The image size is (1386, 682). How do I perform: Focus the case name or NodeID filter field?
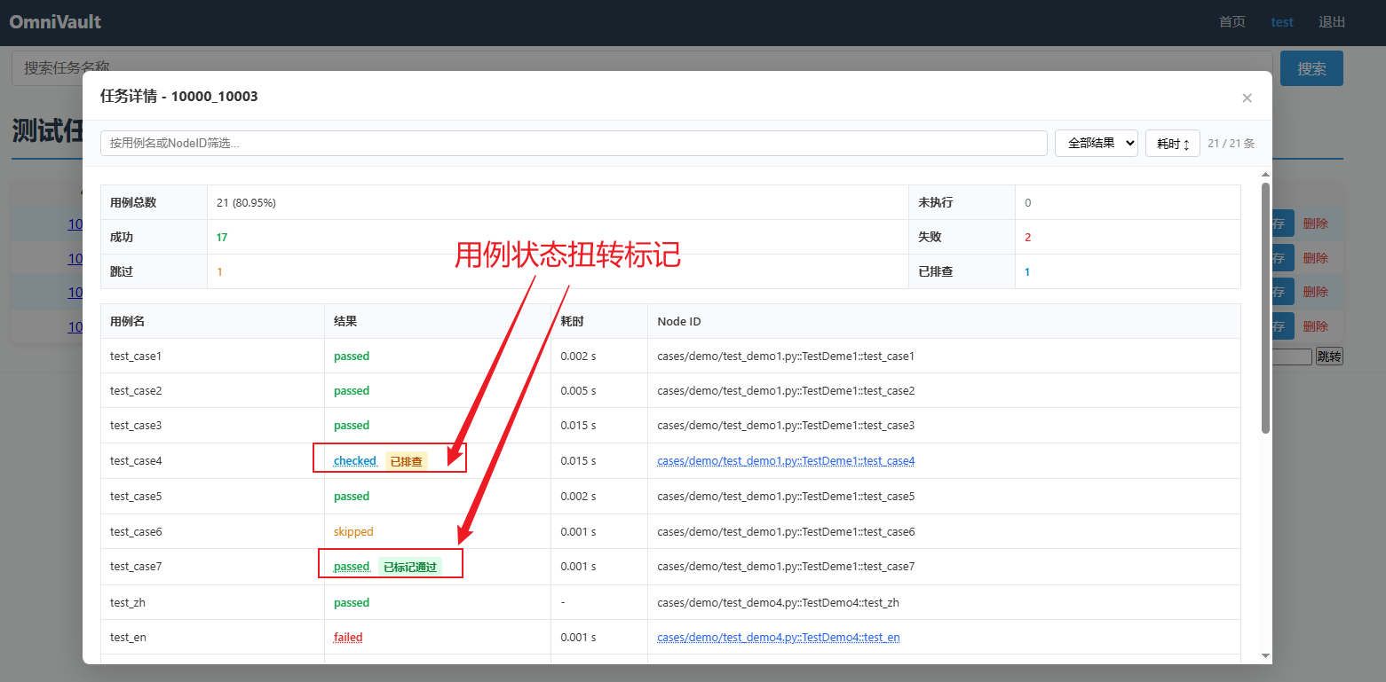[x=574, y=143]
